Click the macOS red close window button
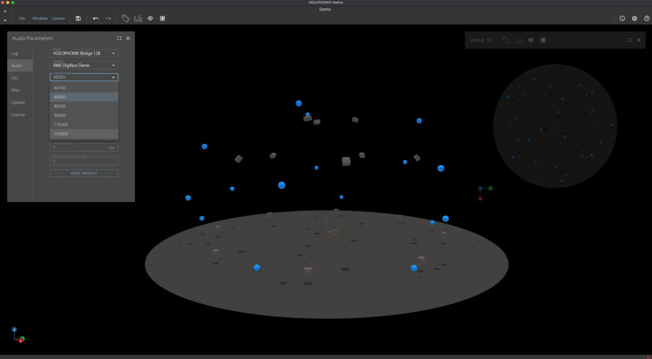652x359 pixels. point(3,3)
